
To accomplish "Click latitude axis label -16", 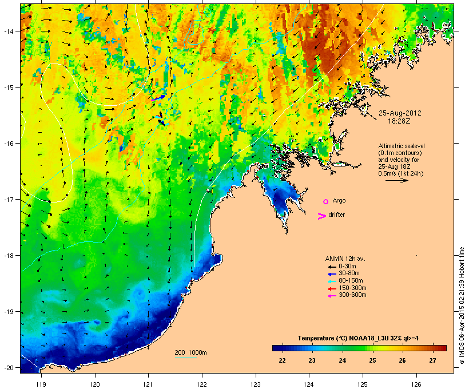I will coord(8,144).
